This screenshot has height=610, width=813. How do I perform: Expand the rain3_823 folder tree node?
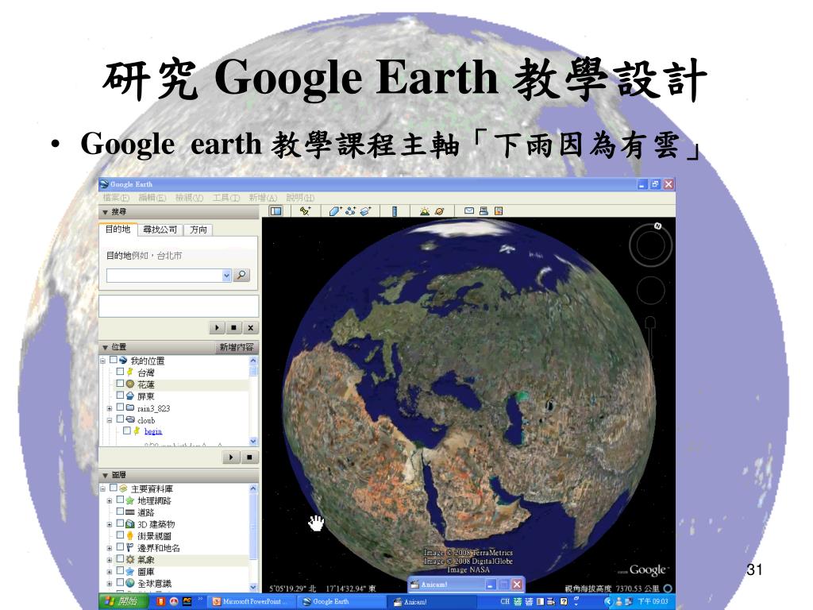pyautogui.click(x=110, y=408)
